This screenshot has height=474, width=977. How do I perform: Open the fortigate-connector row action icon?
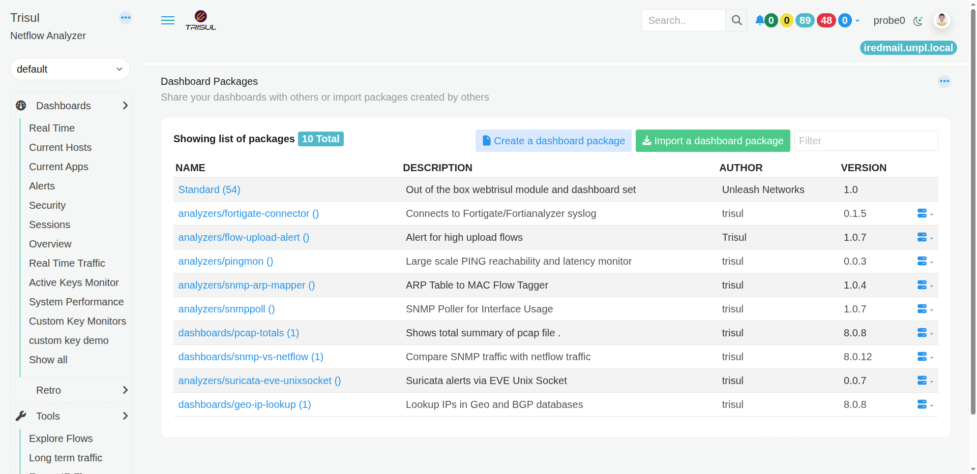925,213
